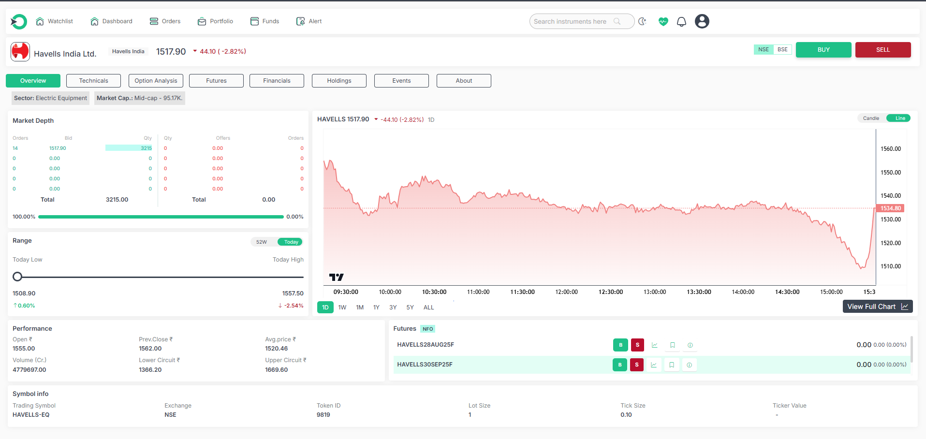926x439 pixels.
Task: Toggle dark mode with the moon icon
Action: [x=642, y=21]
